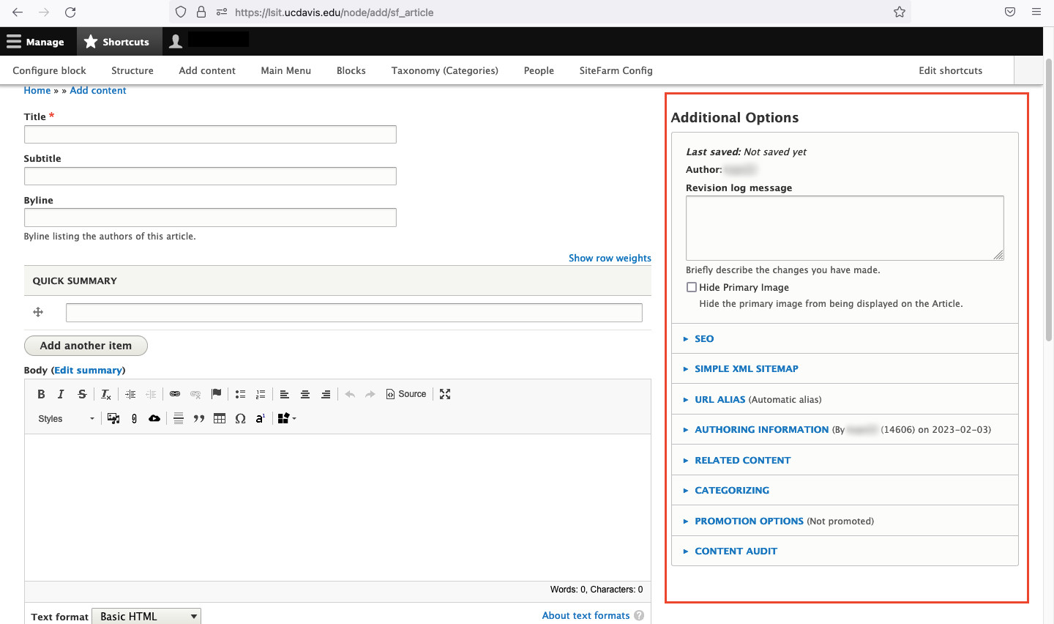Expand the SEO section
1054x624 pixels.
pyautogui.click(x=704, y=338)
